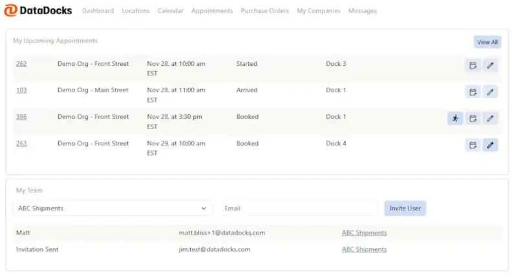Click reschedule calendar icon for appointment 263
The width and height of the screenshot is (512, 275).
[473, 145]
